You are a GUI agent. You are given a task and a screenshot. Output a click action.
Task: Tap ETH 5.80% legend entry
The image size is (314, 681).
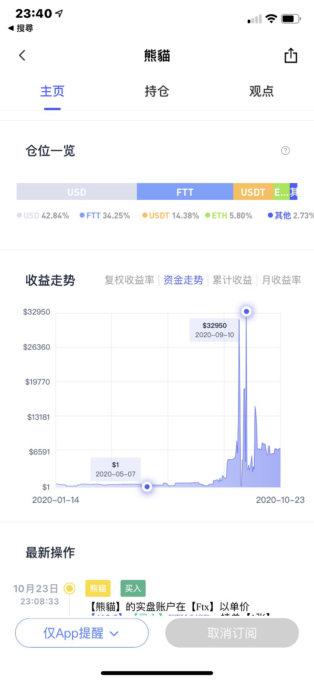pyautogui.click(x=229, y=216)
